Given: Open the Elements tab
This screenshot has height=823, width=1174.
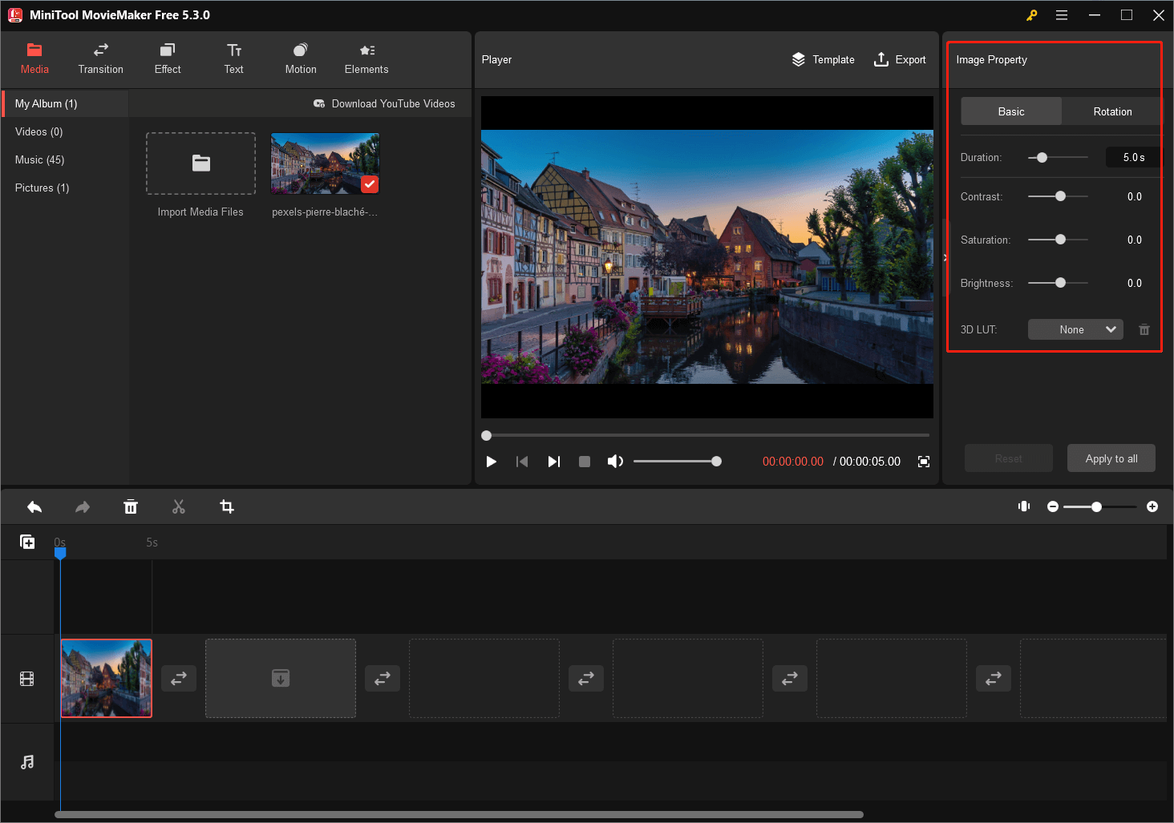Looking at the screenshot, I should [x=366, y=59].
